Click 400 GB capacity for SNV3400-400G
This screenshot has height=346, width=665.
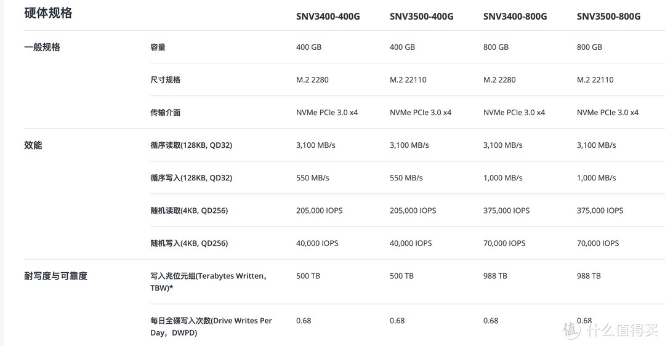click(x=308, y=47)
